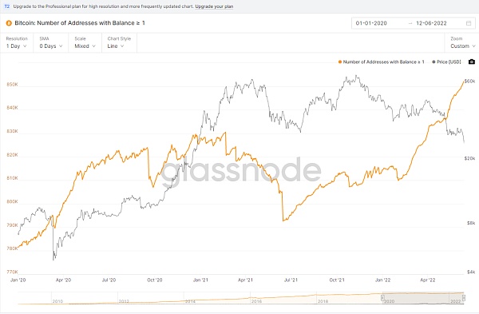Open the Chart Style Line dropdown

tap(119, 43)
